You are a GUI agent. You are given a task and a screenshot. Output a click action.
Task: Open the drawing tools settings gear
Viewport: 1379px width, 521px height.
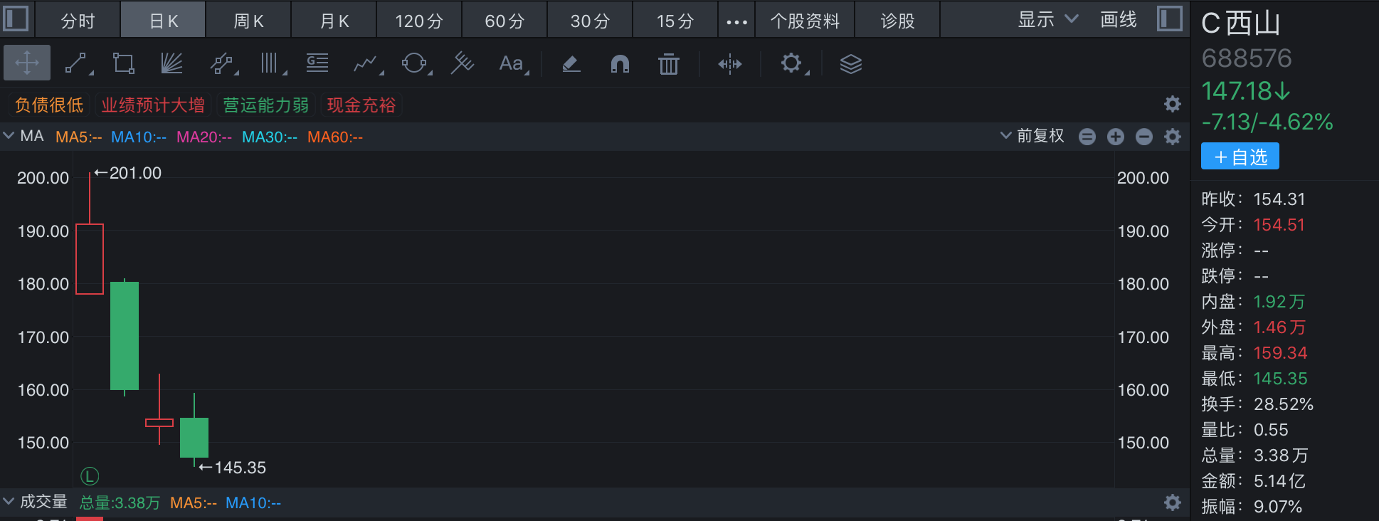[791, 63]
